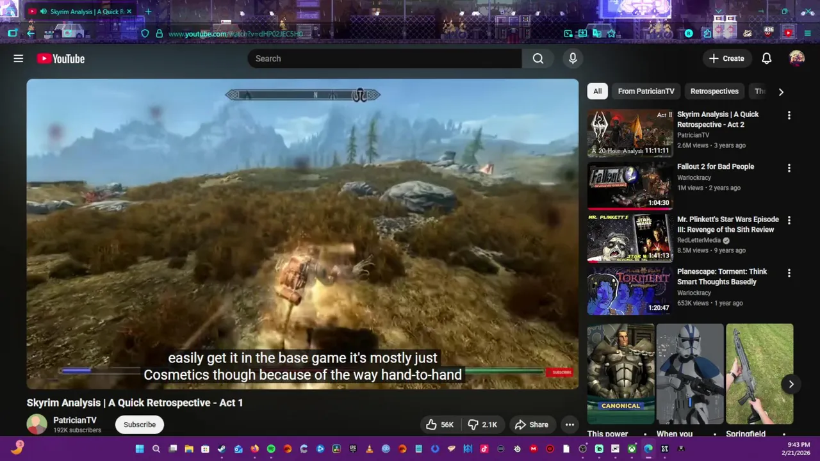Close the Skyrim Analysis tab
This screenshot has width=820, height=461.
coord(129,12)
